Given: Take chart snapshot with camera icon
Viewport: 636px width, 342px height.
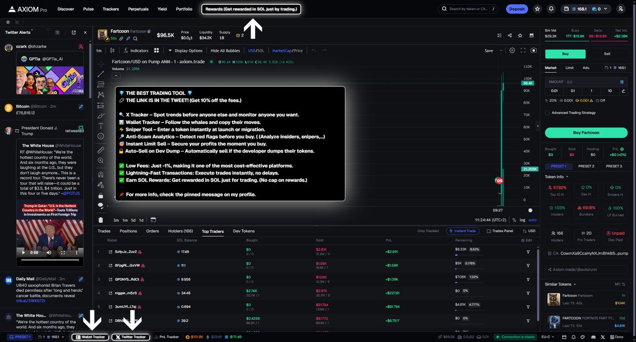Looking at the screenshot, I should click(533, 50).
